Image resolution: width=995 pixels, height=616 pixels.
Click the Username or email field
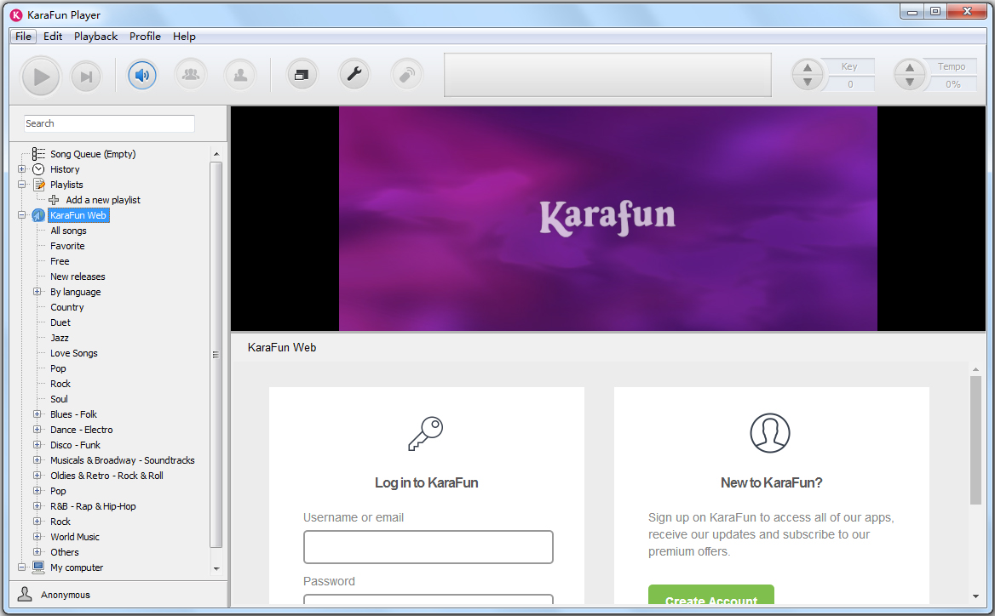point(428,547)
